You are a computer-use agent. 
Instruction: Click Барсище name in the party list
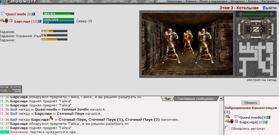click(x=22, y=21)
